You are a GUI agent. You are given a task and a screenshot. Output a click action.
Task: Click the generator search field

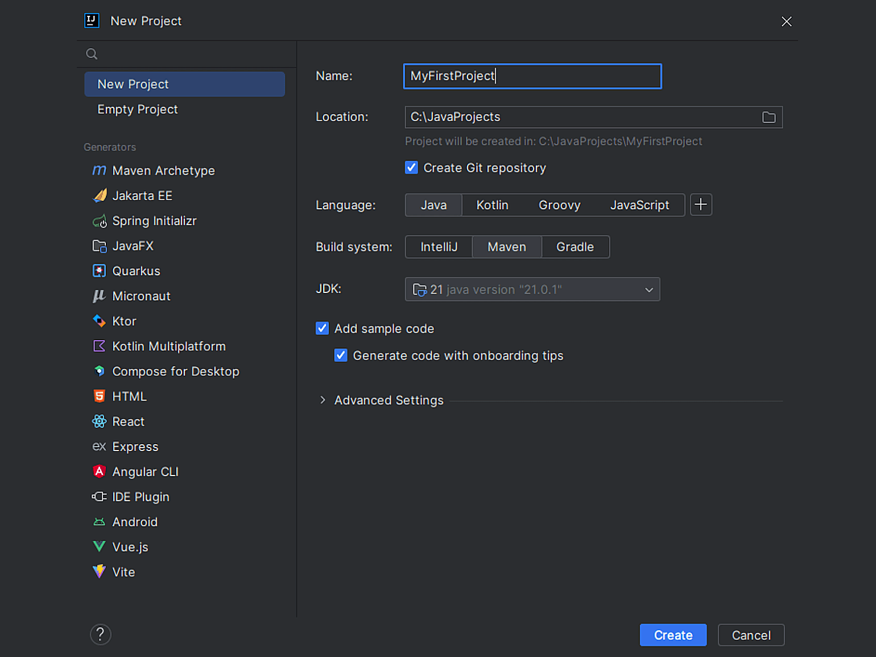click(x=187, y=54)
